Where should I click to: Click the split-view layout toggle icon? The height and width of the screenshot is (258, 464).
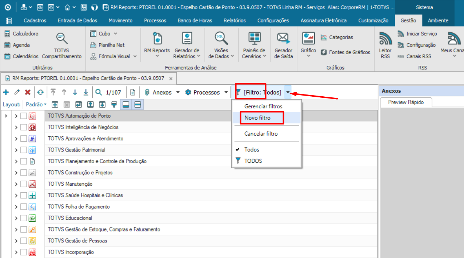(x=138, y=105)
